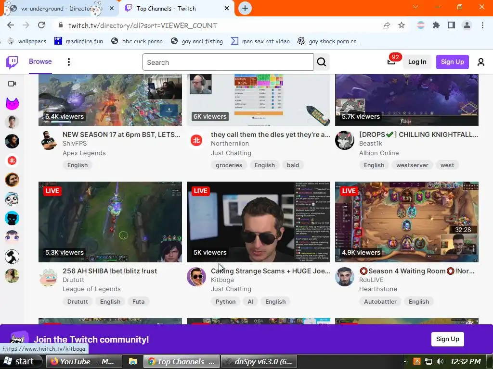493x369 pixels.
Task: Go back with the browser back arrow
Action: tap(11, 25)
